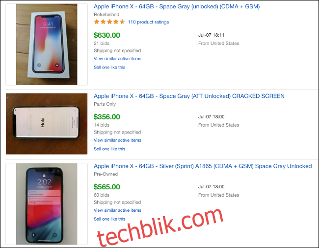This screenshot has width=319, height=248.
Task: Open the cracked screen iPhone X listing title
Action: point(189,96)
